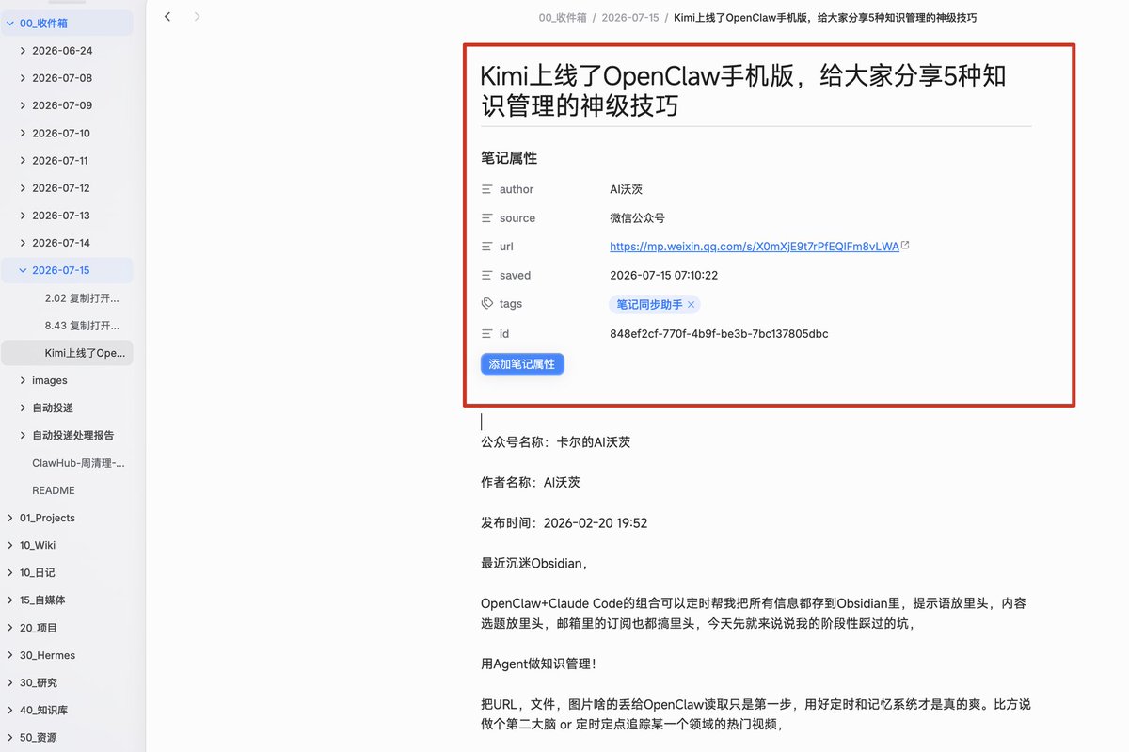The height and width of the screenshot is (752, 1129).
Task: Expand the 40_知识库 folder
Action: (x=9, y=710)
